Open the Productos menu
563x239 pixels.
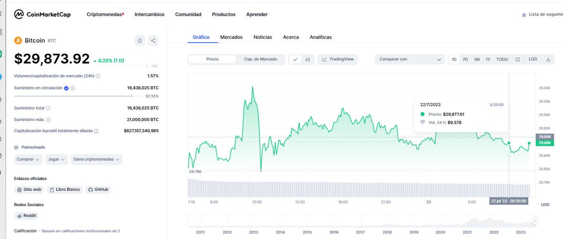224,15
